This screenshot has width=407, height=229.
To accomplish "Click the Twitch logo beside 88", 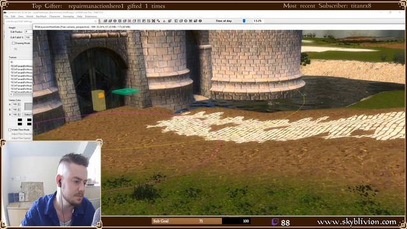I will (x=275, y=222).
